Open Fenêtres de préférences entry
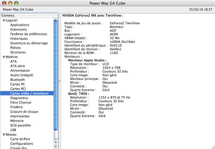This screenshot has width=215, height=149. pos(28,34)
